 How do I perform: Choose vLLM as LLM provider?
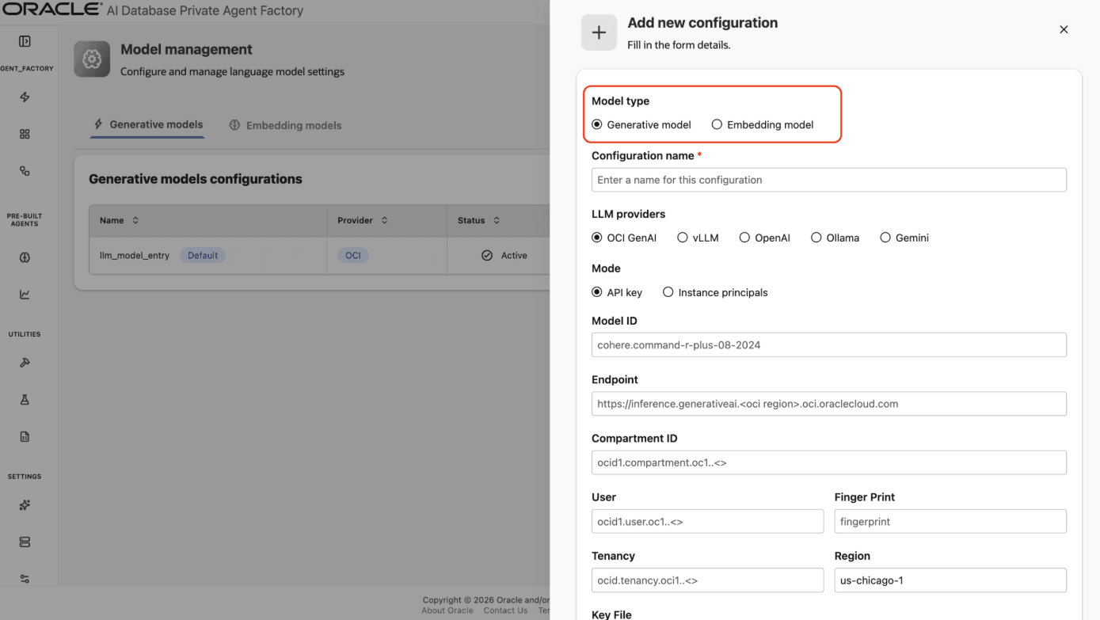click(683, 238)
